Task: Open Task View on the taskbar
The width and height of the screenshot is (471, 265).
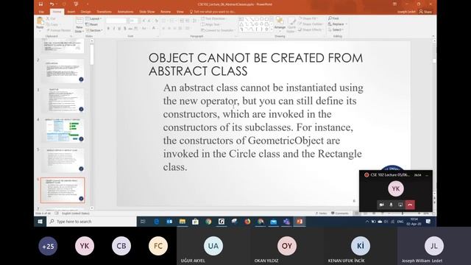Action: 143,222
